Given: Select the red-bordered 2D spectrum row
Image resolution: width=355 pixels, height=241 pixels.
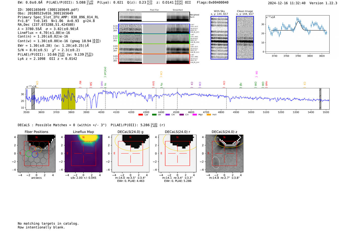Looking at the screenshot, I should 154,59.
